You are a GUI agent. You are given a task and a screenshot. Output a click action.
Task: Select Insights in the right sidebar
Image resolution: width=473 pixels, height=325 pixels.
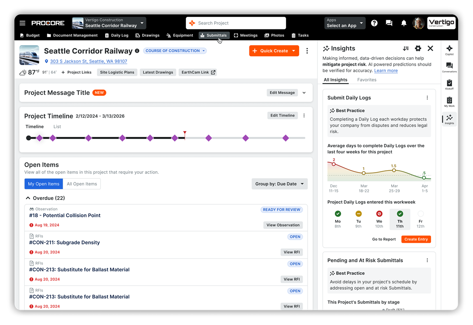click(x=449, y=119)
